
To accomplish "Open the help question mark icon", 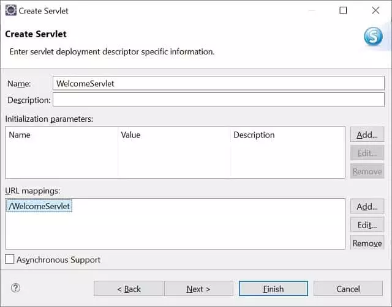I will tap(15, 288).
